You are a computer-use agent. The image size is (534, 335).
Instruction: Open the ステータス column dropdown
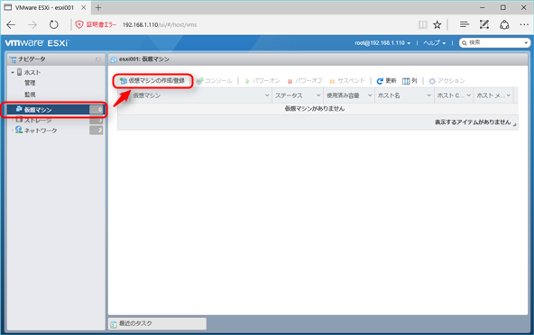tap(318, 95)
